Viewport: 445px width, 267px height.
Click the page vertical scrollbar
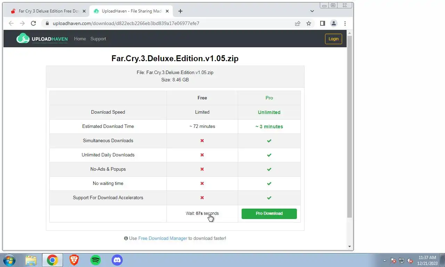tap(350, 127)
